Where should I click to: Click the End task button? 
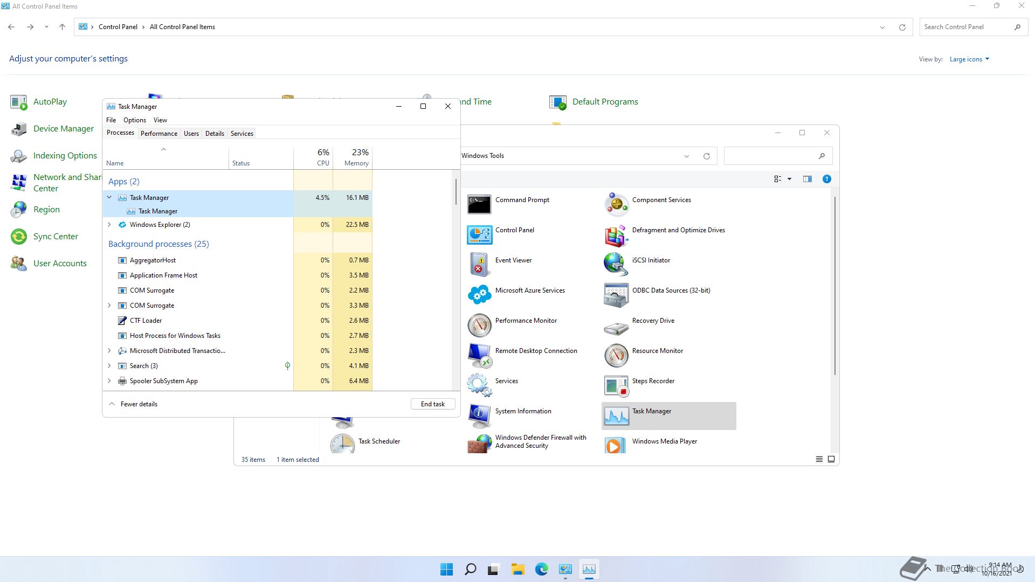(433, 404)
